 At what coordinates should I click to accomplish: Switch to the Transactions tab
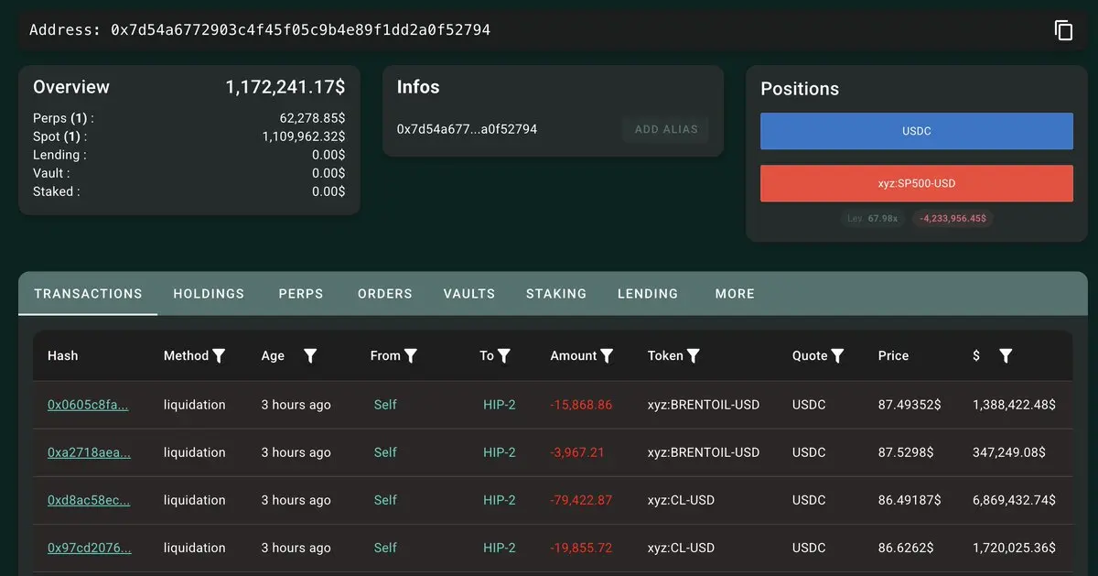(x=88, y=294)
